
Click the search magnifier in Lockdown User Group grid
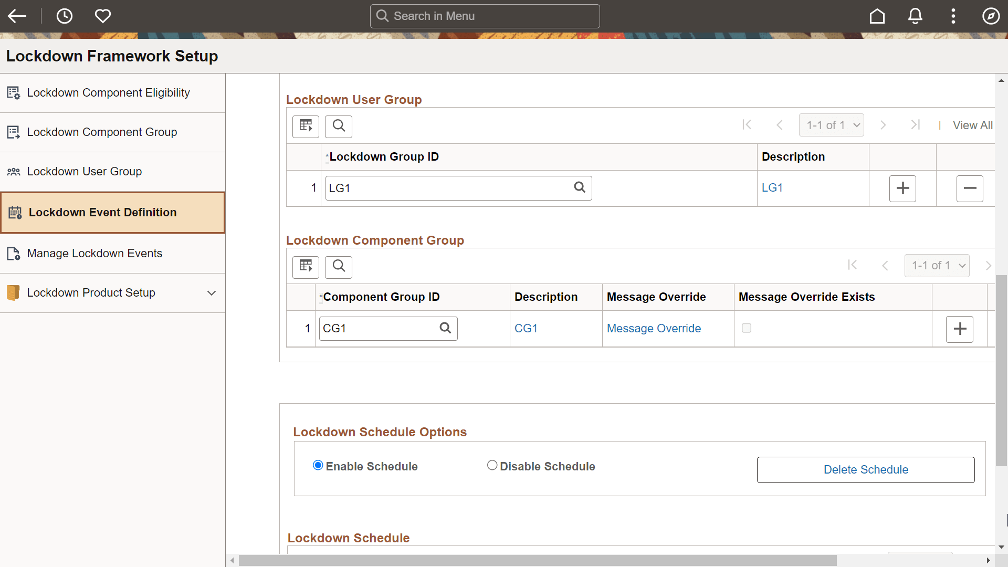point(339,126)
